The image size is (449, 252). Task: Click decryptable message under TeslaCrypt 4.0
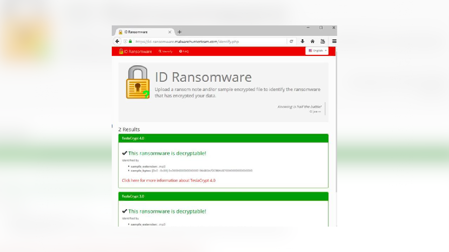[x=164, y=153]
